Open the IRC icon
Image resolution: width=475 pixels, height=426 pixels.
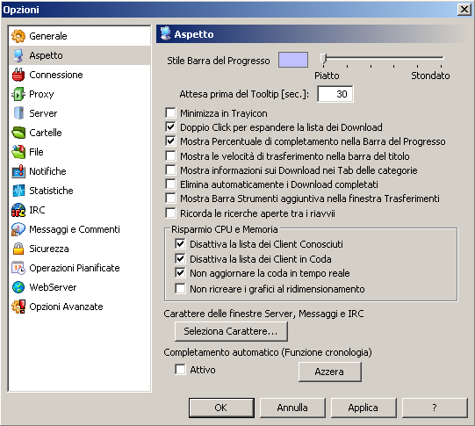[18, 210]
